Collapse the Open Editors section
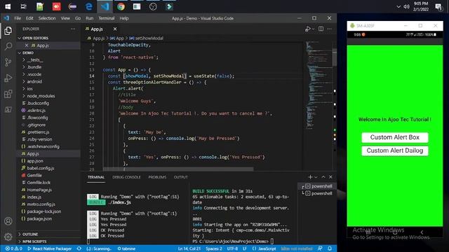 tap(35, 38)
